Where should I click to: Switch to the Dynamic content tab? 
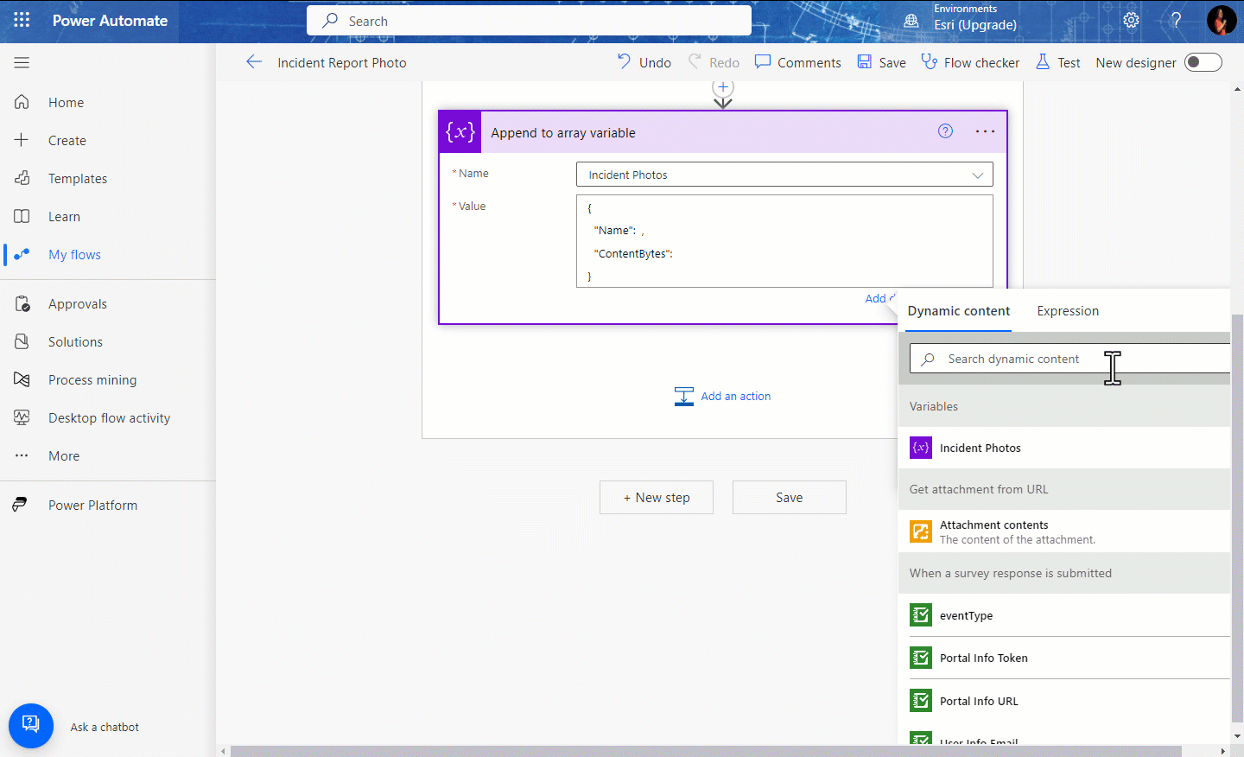(x=959, y=311)
